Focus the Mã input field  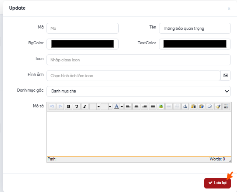pyautogui.click(x=82, y=28)
